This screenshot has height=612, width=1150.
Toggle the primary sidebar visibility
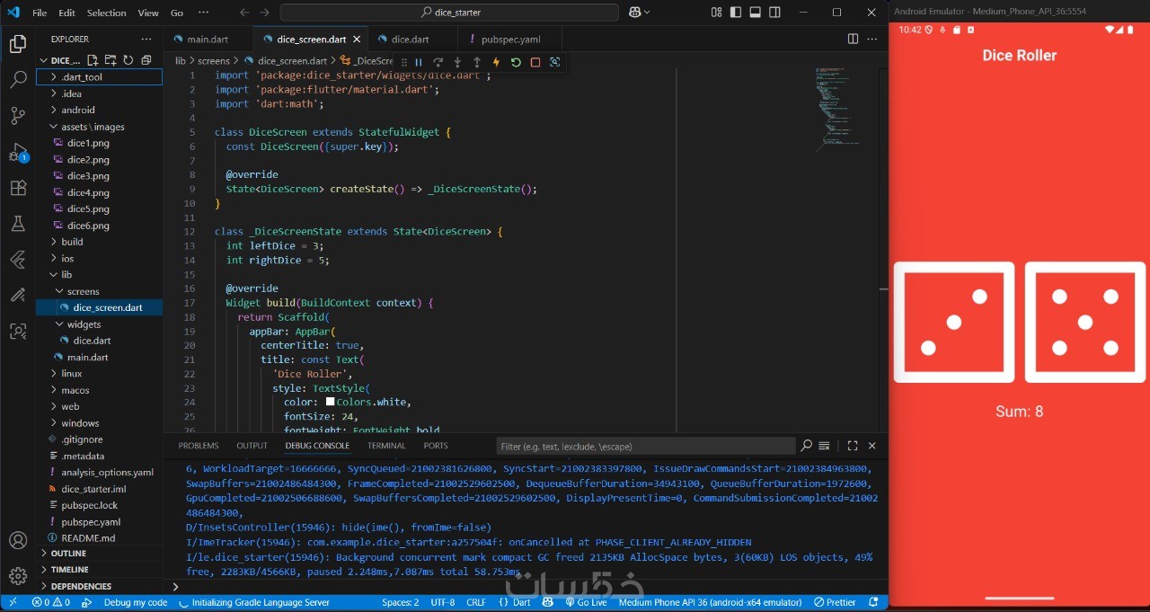(736, 13)
